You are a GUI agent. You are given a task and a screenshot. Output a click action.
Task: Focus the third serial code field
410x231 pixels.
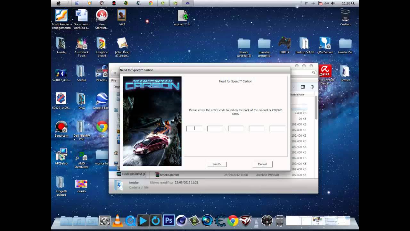pos(236,128)
